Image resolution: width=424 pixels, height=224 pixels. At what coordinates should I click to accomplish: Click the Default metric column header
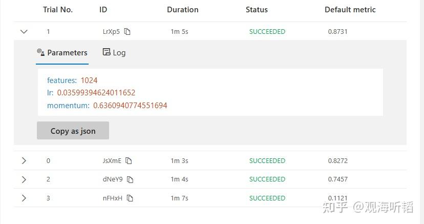click(x=350, y=10)
